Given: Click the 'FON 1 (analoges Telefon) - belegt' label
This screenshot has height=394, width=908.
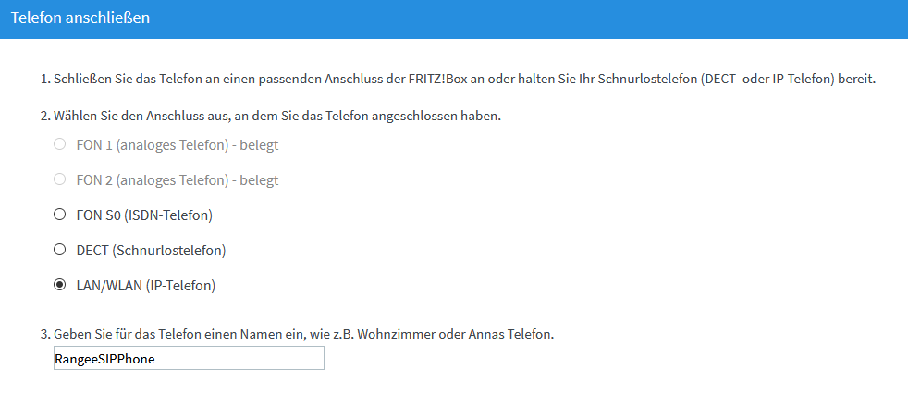Looking at the screenshot, I should coord(178,145).
